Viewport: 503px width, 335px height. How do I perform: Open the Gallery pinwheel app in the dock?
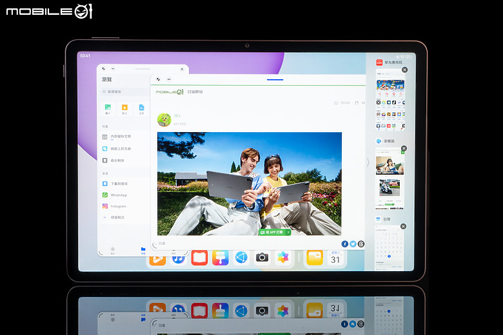tap(283, 258)
